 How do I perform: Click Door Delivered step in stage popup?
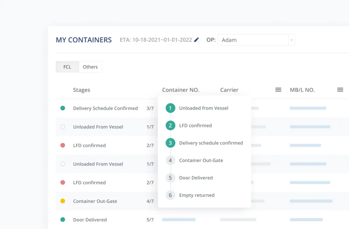tap(196, 178)
